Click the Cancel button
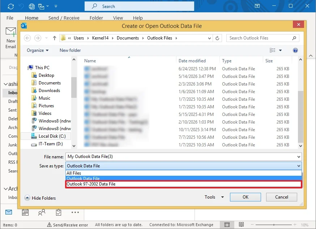Image resolution: width=316 pixels, height=229 pixels. pos(282,197)
